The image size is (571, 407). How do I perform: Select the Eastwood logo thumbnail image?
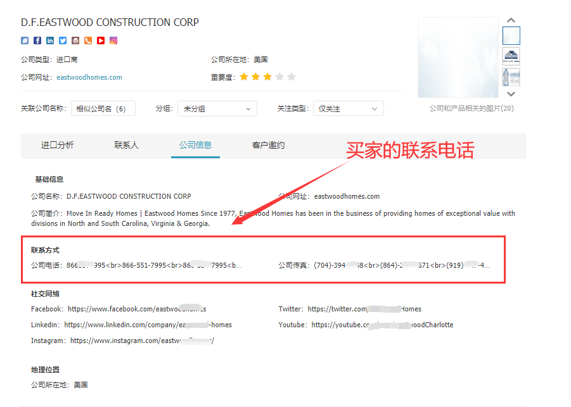coord(511,56)
